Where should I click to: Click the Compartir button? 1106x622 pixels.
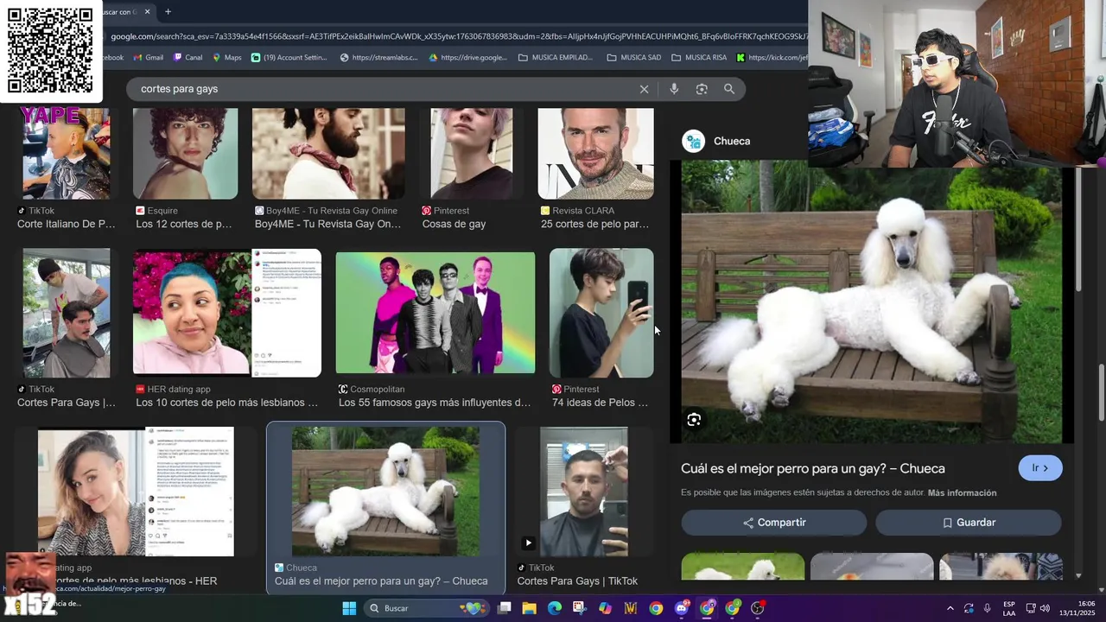[774, 523]
